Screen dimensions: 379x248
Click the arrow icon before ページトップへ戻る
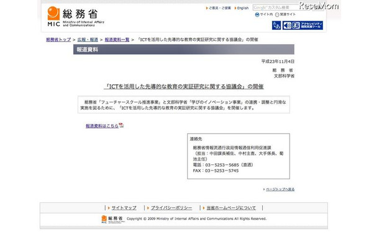263,189
